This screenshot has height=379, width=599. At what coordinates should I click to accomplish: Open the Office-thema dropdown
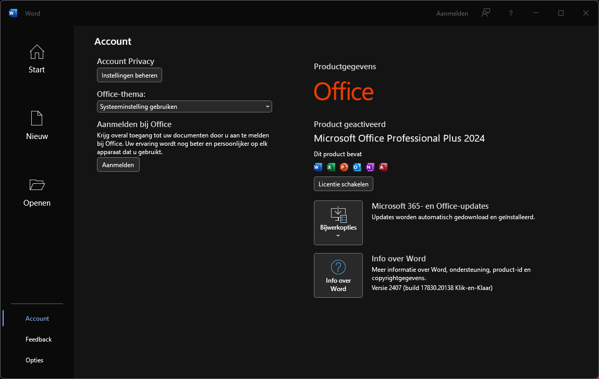(x=185, y=107)
